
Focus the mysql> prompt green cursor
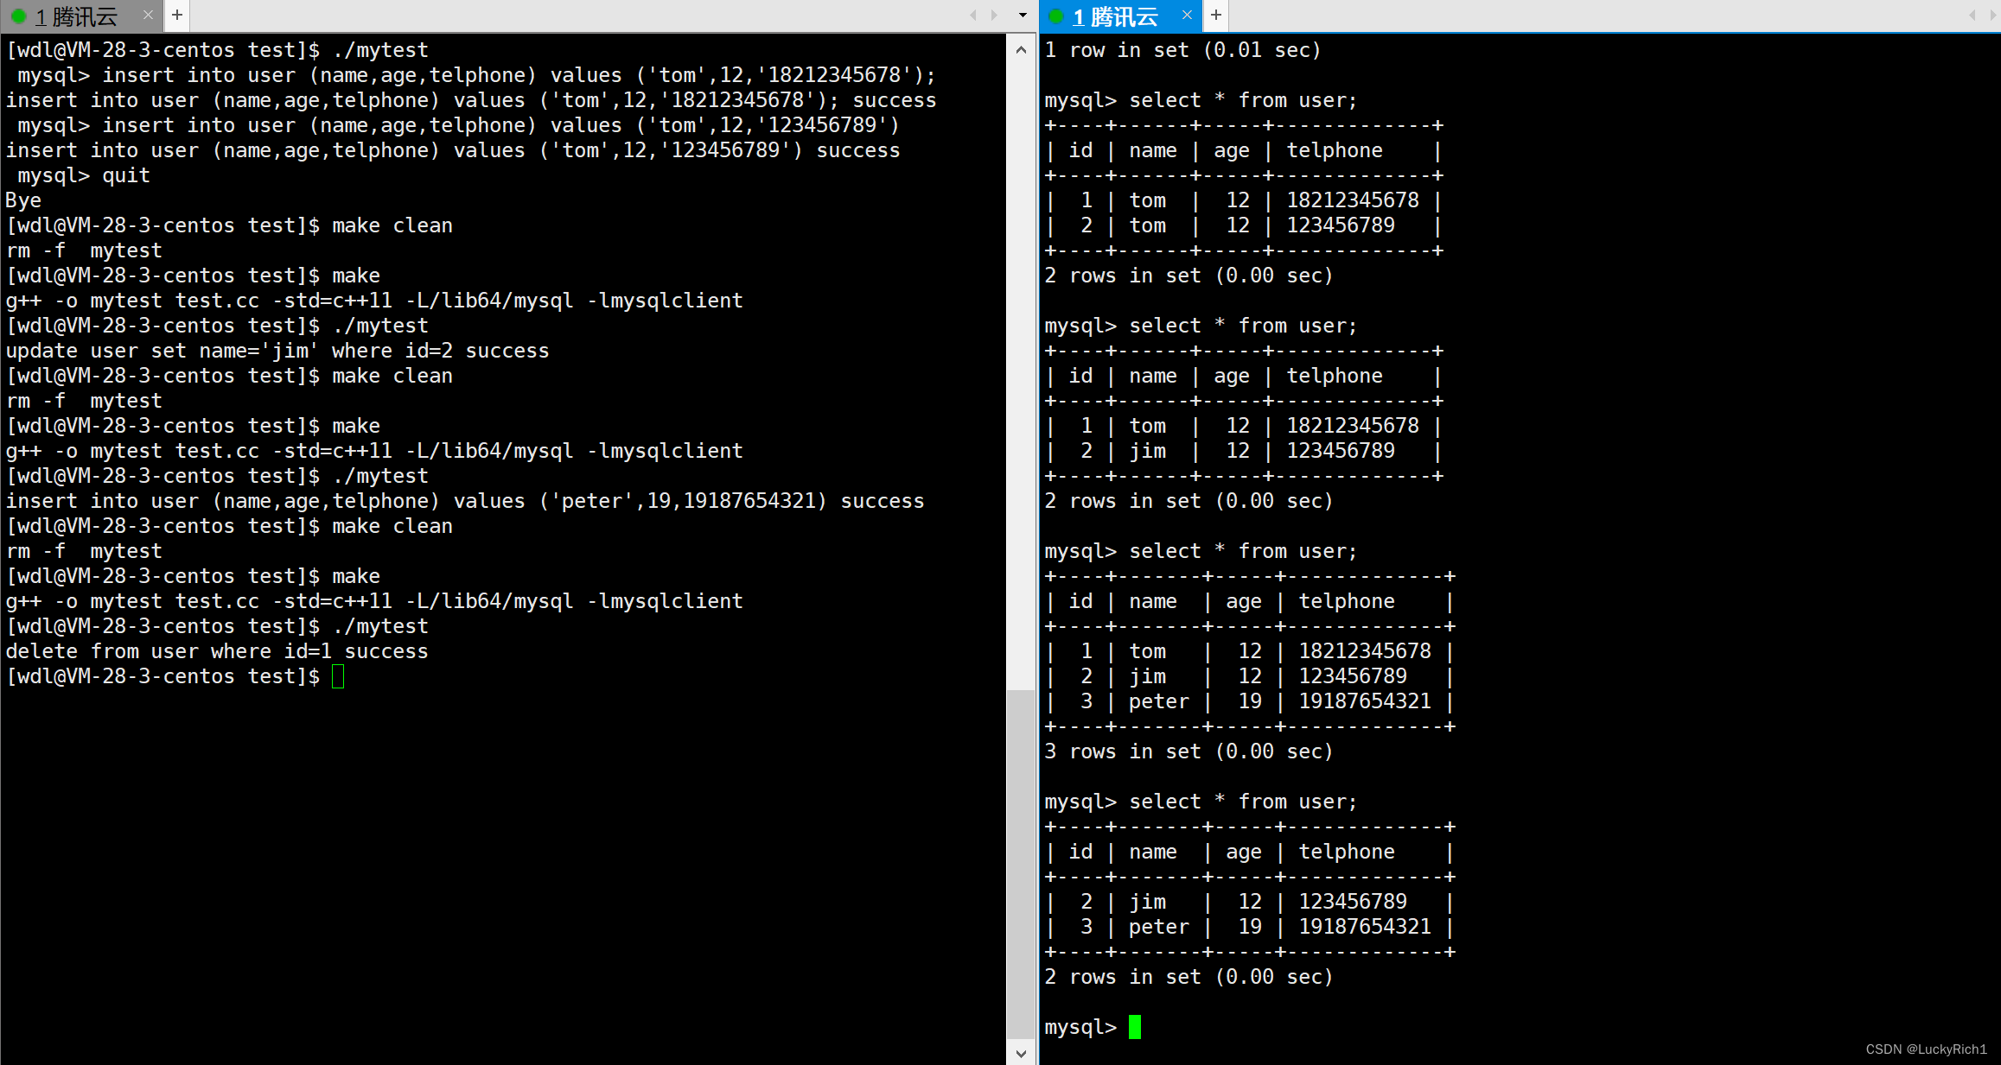[1135, 1027]
